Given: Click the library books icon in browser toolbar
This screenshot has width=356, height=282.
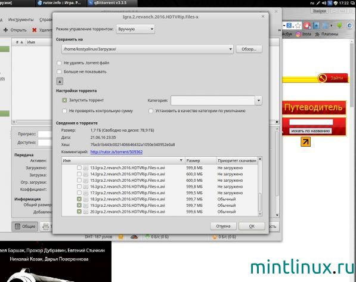Looking at the screenshot, I should tap(325, 26).
